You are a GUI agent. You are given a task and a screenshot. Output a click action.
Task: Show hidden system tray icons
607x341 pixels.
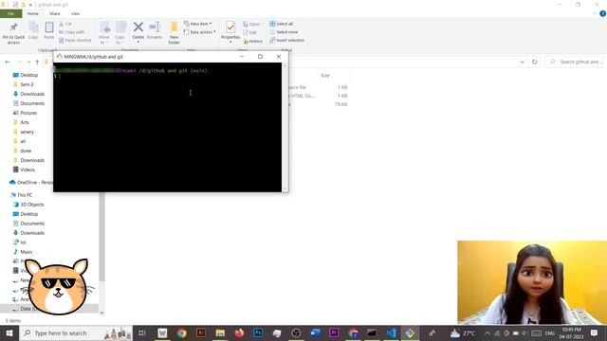(487, 332)
